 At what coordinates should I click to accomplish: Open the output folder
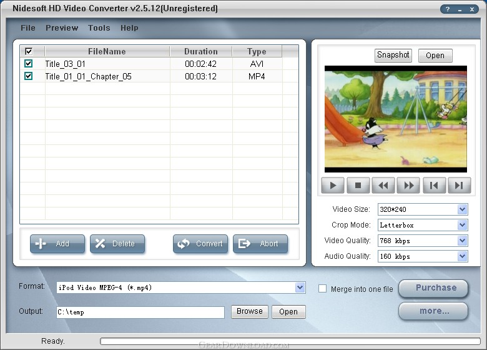click(288, 312)
